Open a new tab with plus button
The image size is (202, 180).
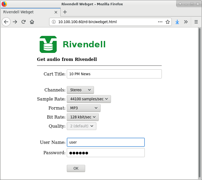coord(65,12)
